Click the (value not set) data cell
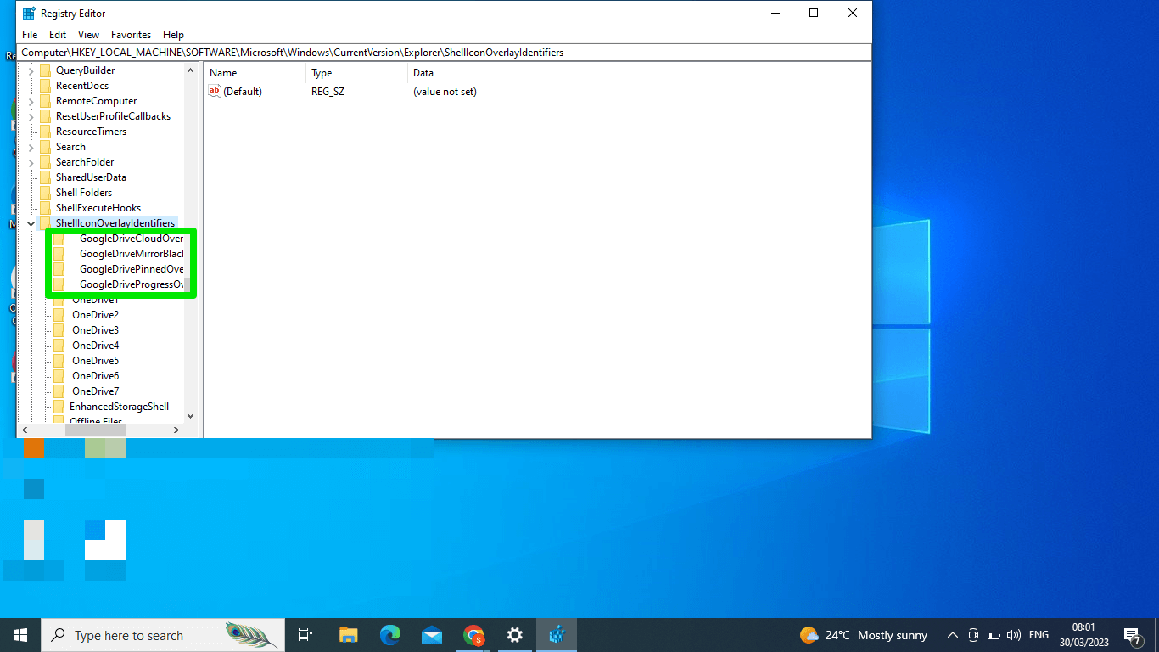Image resolution: width=1159 pixels, height=652 pixels. [445, 92]
